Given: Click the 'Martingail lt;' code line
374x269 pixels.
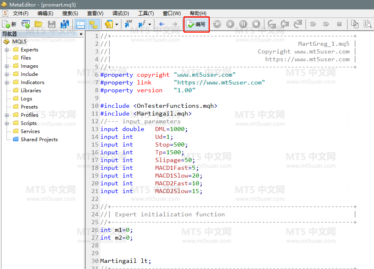Looking at the screenshot, I should click(x=126, y=261).
